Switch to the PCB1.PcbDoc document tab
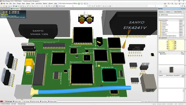Viewport: 186px width, 105px height. (16, 9)
